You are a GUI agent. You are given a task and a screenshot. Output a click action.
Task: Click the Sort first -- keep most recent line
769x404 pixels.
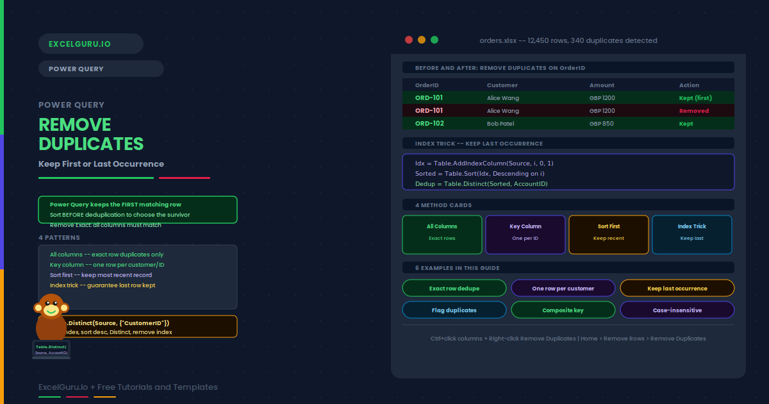(101, 275)
